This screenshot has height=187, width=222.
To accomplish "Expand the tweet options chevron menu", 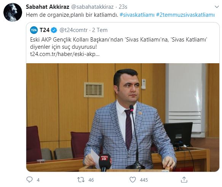I will coord(217,7).
